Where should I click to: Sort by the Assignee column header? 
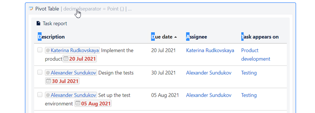click(x=196, y=37)
